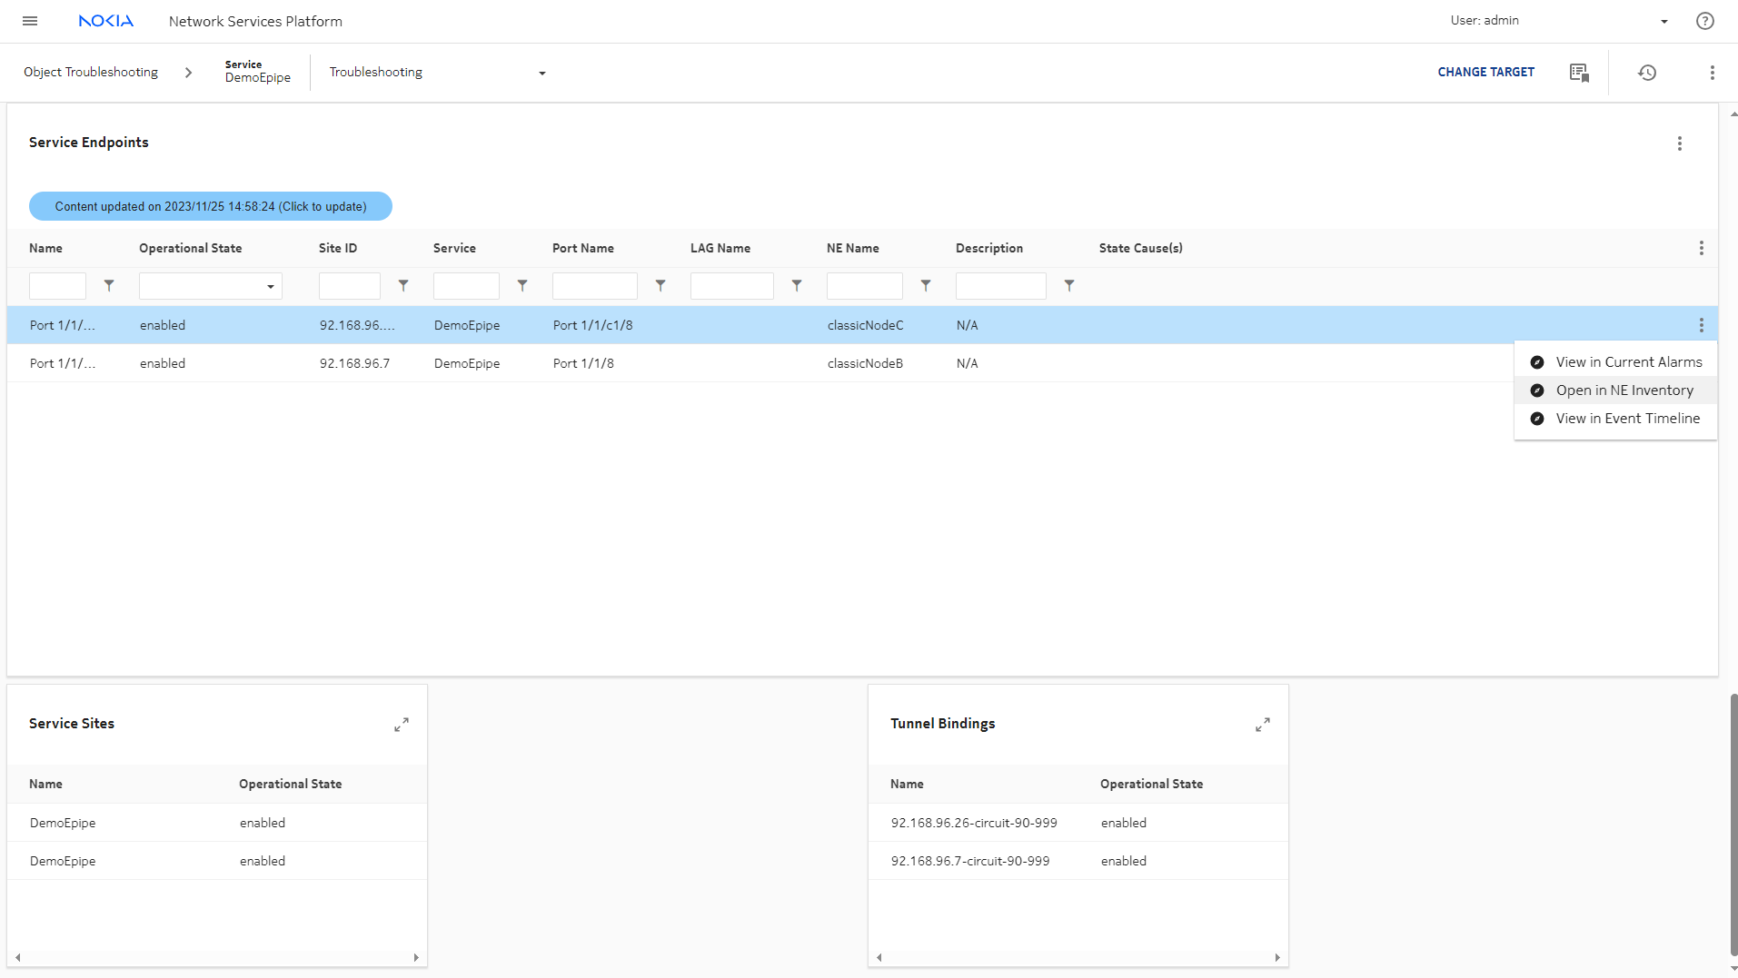Open the Service Endpoints panel kebab menu
This screenshot has height=978, width=1738.
click(x=1679, y=143)
